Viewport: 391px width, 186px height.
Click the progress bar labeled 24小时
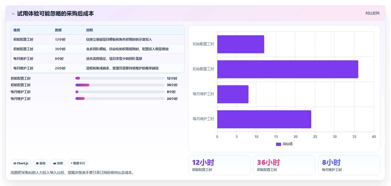[x=120, y=98]
